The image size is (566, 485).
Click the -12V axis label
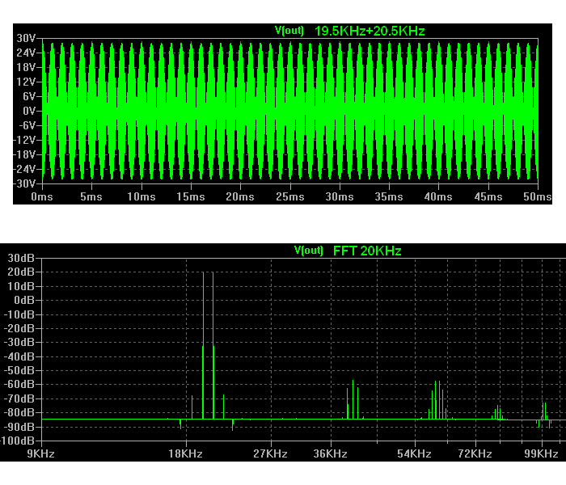[24, 140]
